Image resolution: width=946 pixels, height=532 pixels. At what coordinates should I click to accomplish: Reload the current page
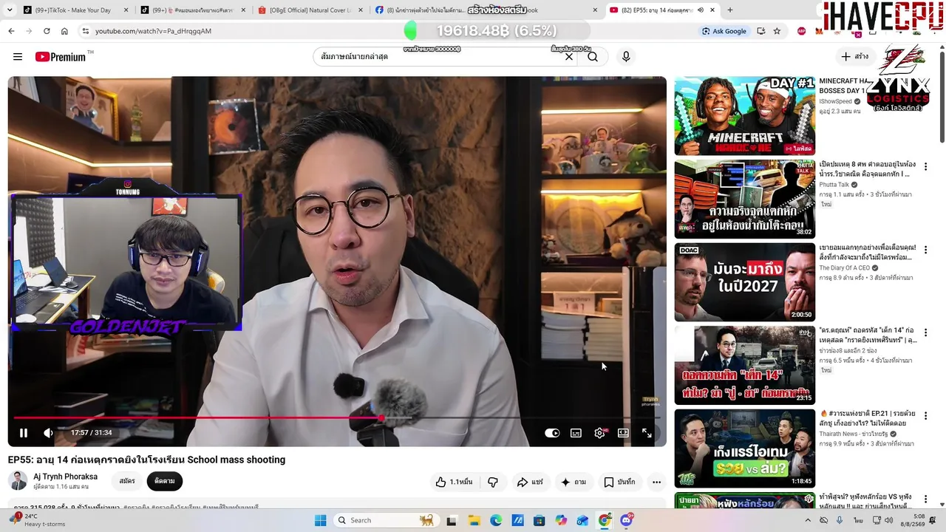tap(47, 31)
